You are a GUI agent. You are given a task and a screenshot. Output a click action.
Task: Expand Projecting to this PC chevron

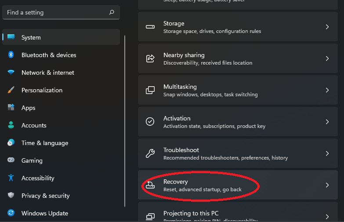tap(327, 217)
